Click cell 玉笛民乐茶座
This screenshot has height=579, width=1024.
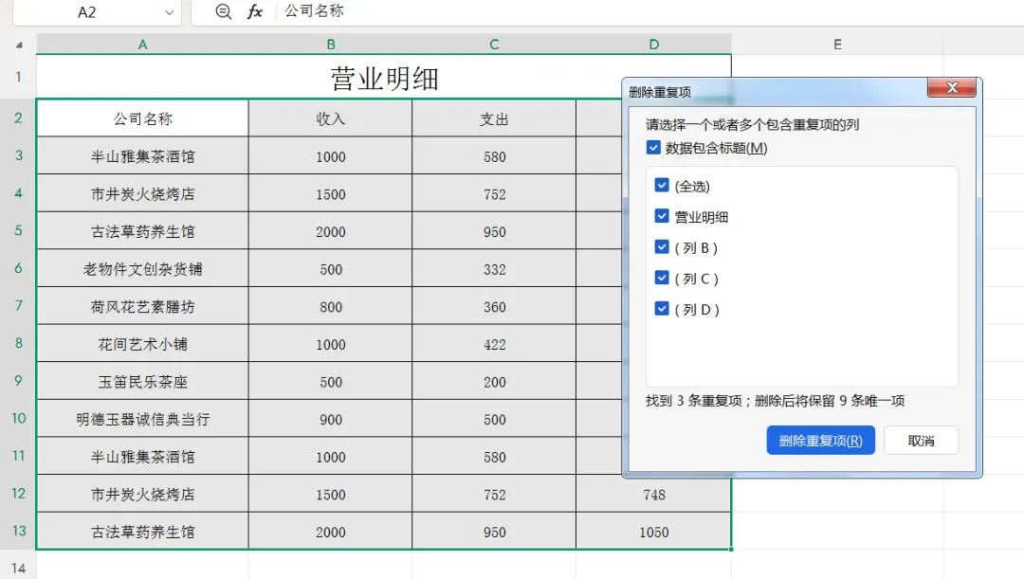[142, 382]
